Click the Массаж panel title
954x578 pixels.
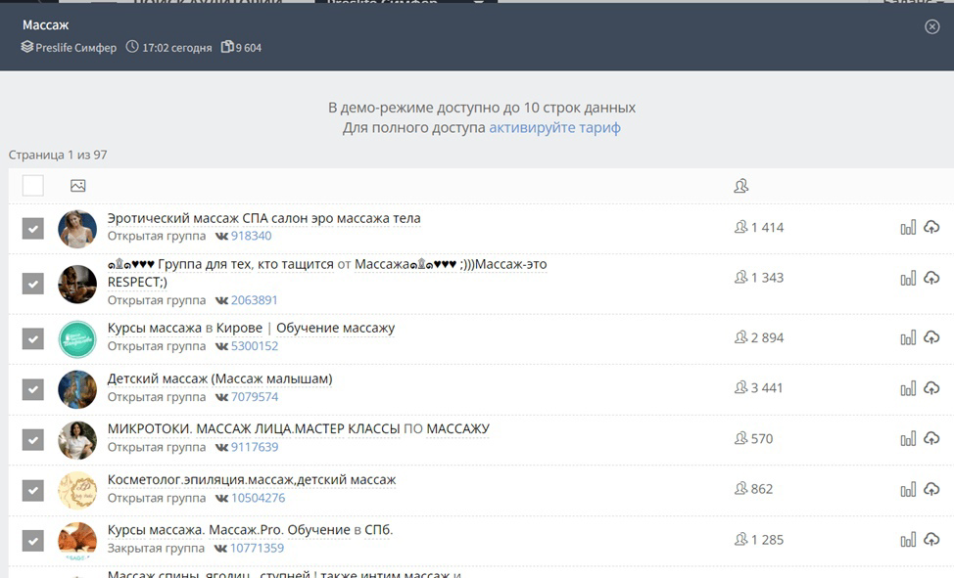[46, 24]
